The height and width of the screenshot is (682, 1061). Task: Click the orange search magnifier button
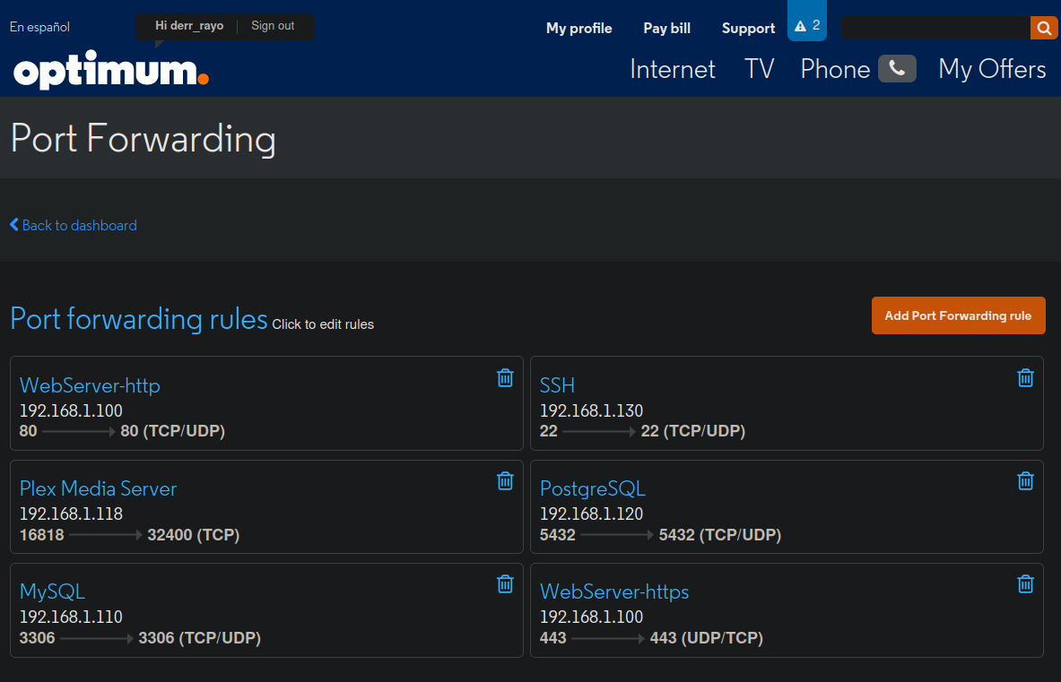pyautogui.click(x=1044, y=28)
